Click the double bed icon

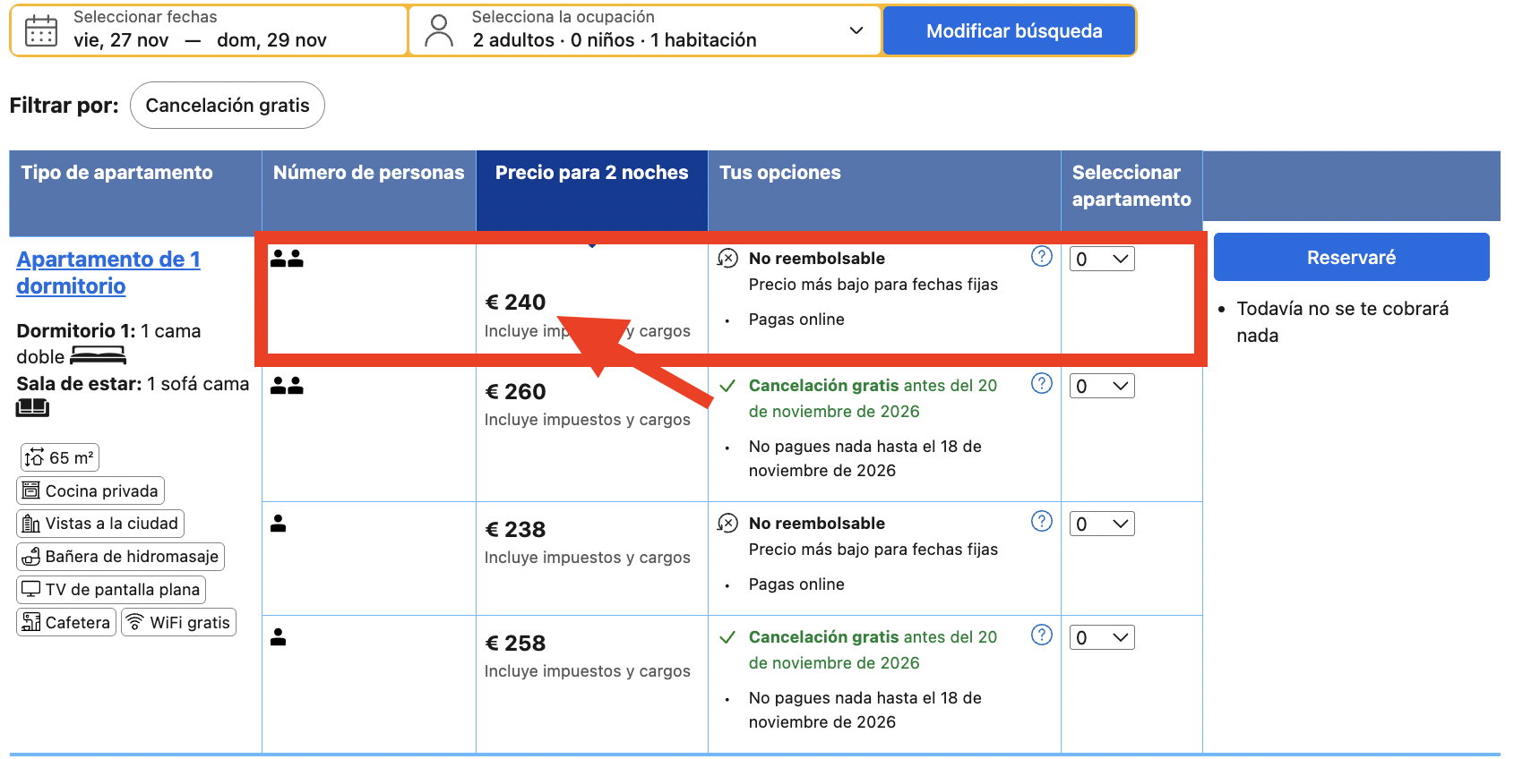(98, 356)
